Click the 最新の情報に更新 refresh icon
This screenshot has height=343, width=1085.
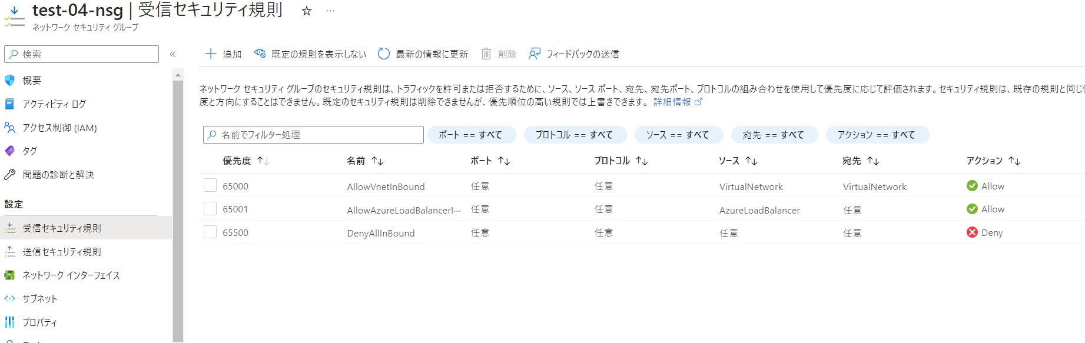[384, 54]
